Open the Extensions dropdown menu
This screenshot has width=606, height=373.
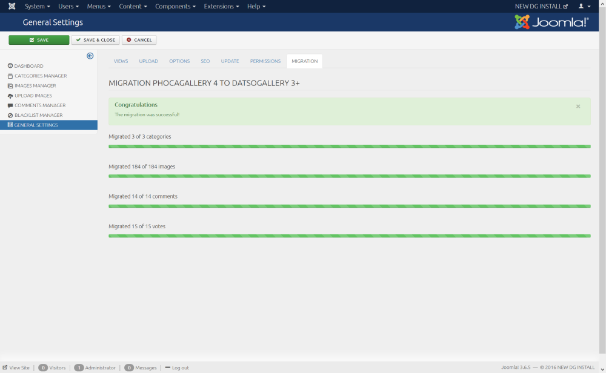(221, 6)
